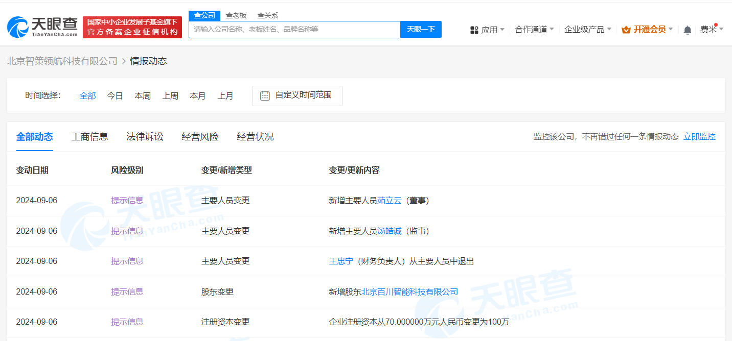Screen dimensions: 732x341
Task: Open person link 王忠宁
Action: (x=341, y=261)
